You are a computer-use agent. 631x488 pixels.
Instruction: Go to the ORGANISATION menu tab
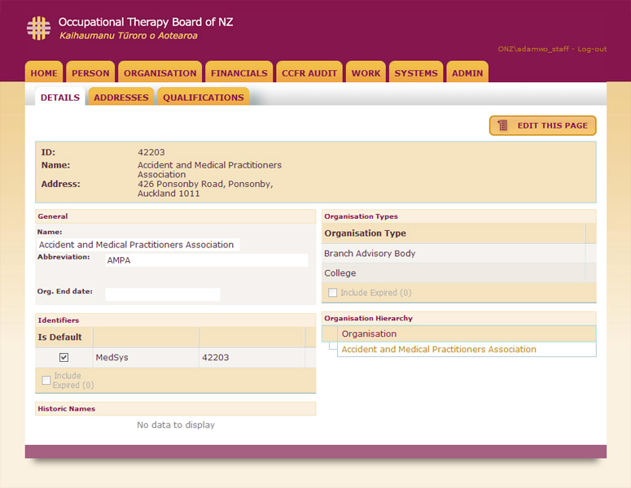(160, 73)
